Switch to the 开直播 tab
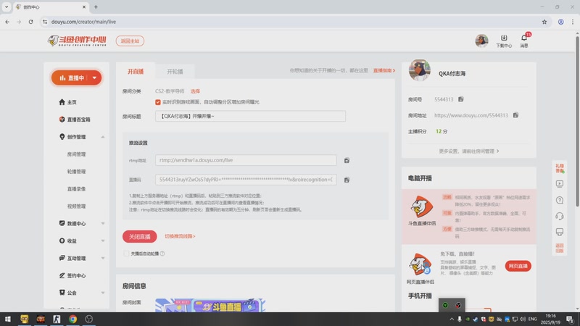 pyautogui.click(x=136, y=71)
